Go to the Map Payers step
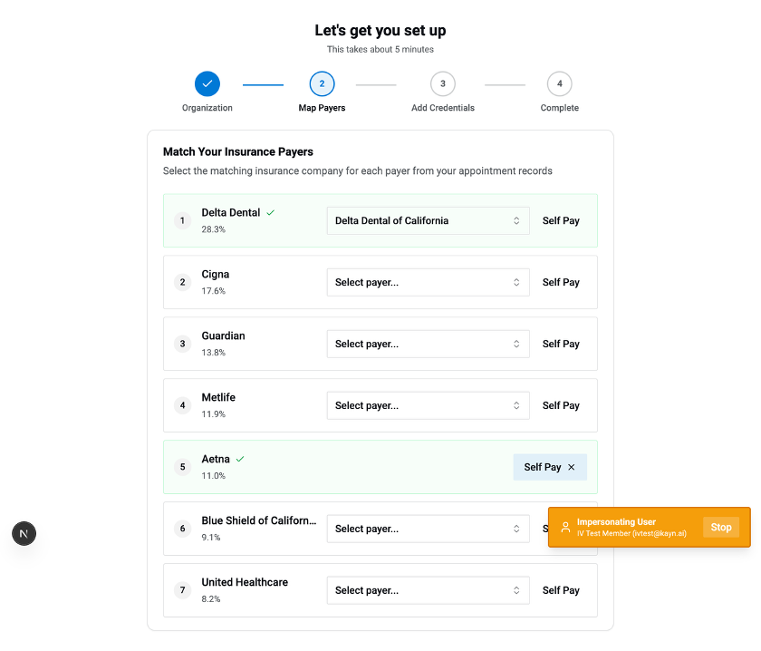 (322, 84)
